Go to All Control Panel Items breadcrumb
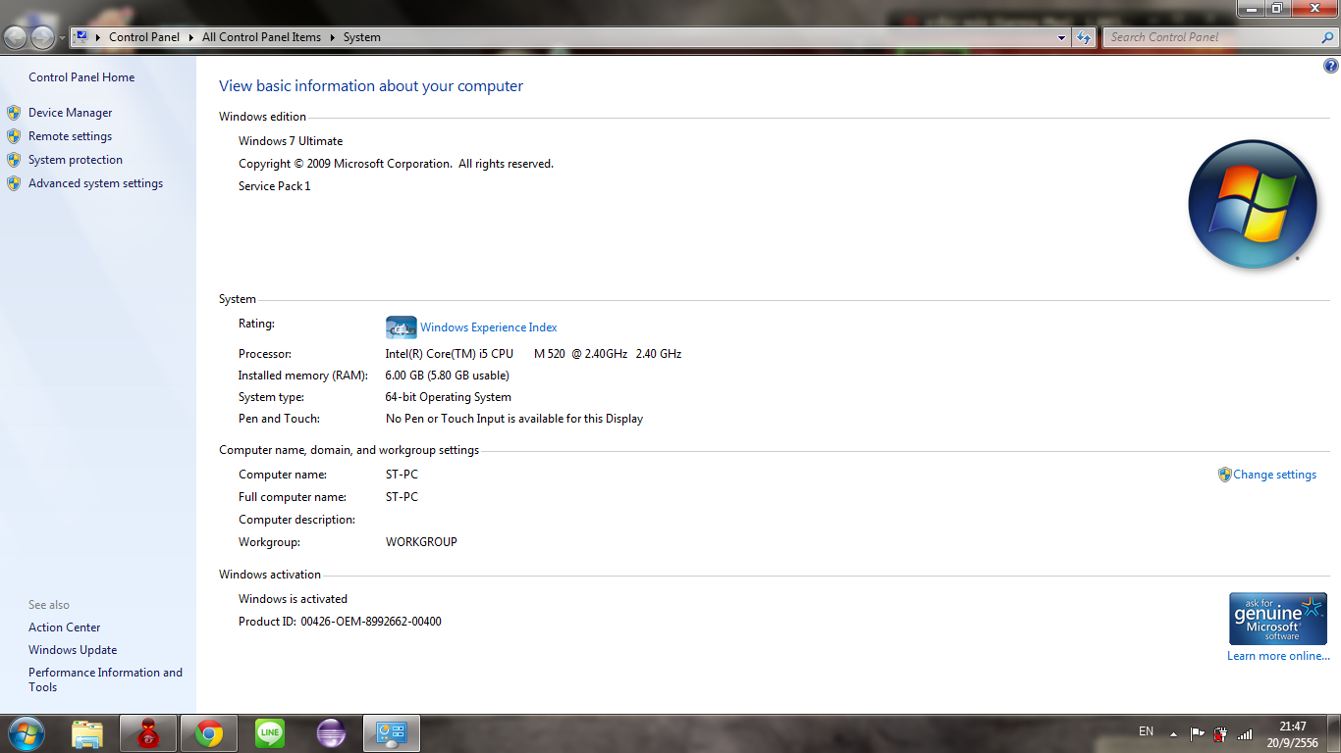The width and height of the screenshot is (1341, 753). 261,37
